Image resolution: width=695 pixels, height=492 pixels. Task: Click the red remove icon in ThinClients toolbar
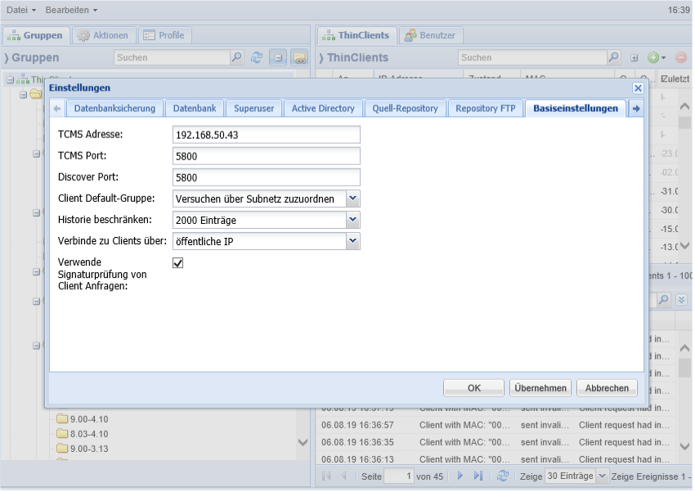pos(681,58)
